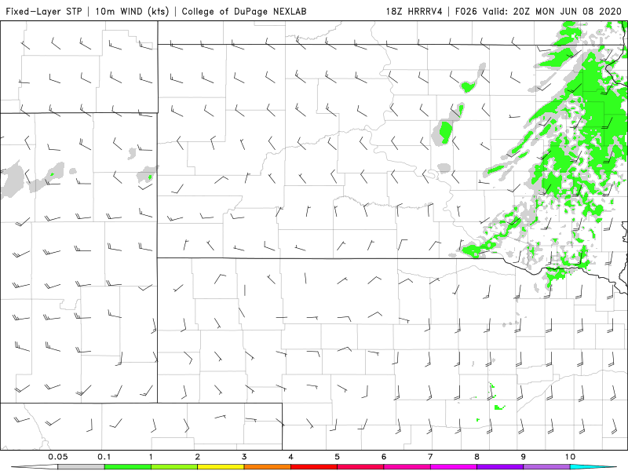The height and width of the screenshot is (471, 628).
Task: Click the '3' scale label
Action: [244, 457]
